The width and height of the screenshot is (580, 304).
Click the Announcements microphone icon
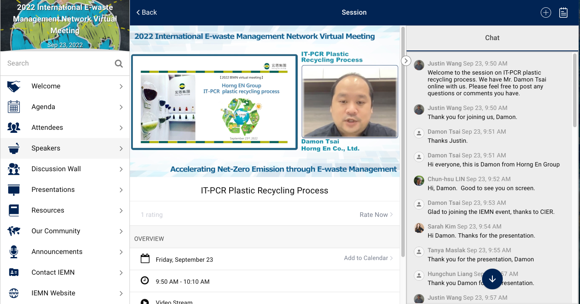pyautogui.click(x=14, y=252)
